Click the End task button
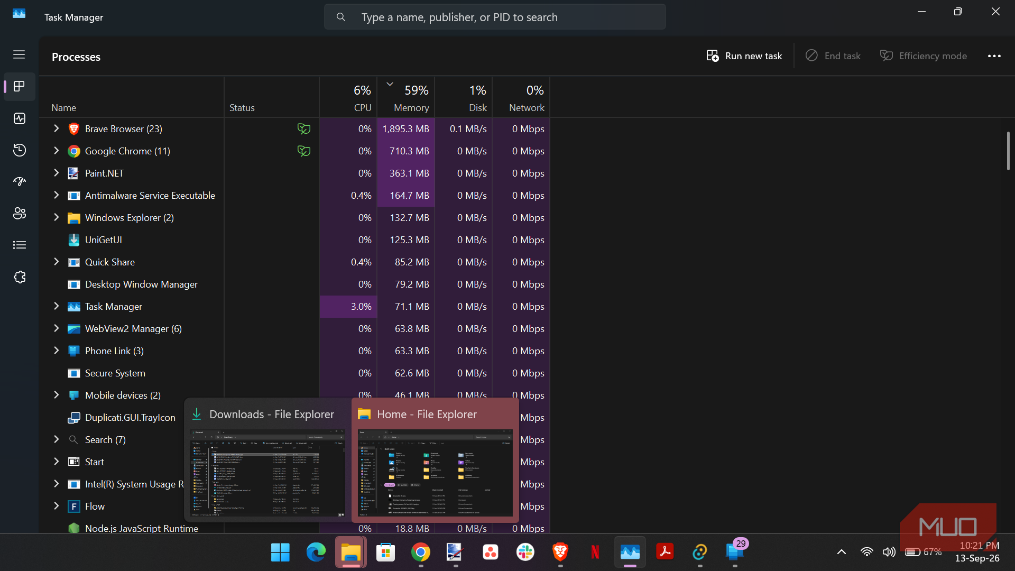Screen dimensions: 1015x571 point(833,56)
